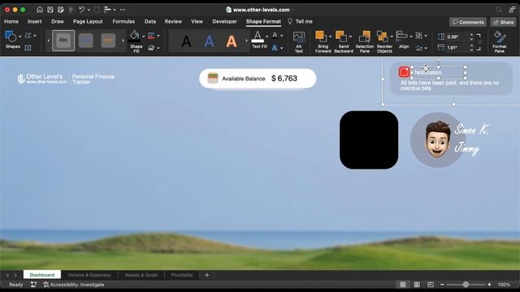
Task: Expand the Edit Shape dropdown arrow
Action: click(x=35, y=36)
